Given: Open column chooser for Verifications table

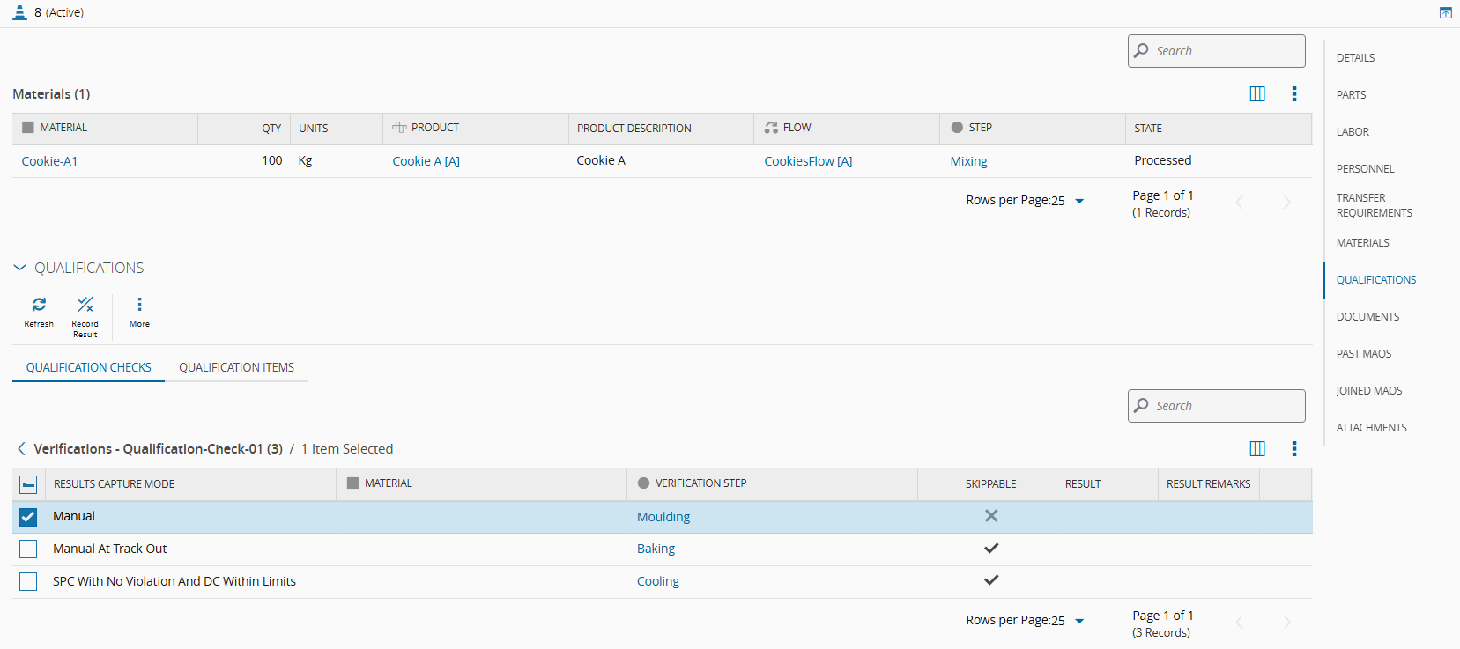Looking at the screenshot, I should [1257, 449].
